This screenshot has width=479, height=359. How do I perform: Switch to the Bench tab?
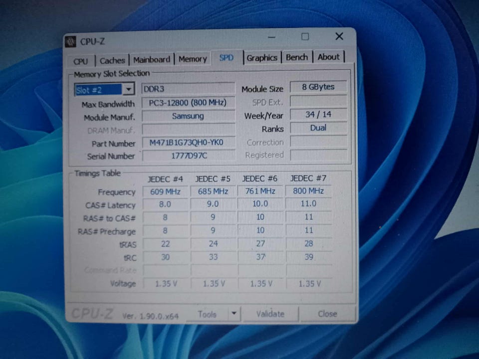click(x=296, y=57)
